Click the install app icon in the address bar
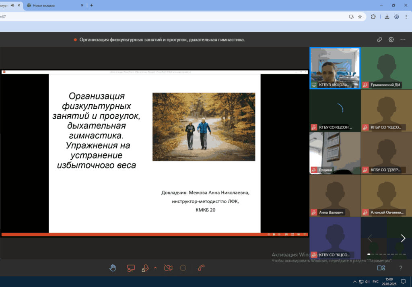The height and width of the screenshot is (287, 412). tap(351, 17)
